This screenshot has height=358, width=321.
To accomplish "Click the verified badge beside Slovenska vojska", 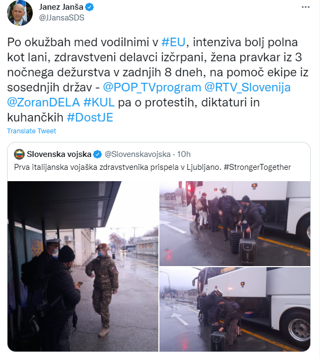I will tap(98, 155).
